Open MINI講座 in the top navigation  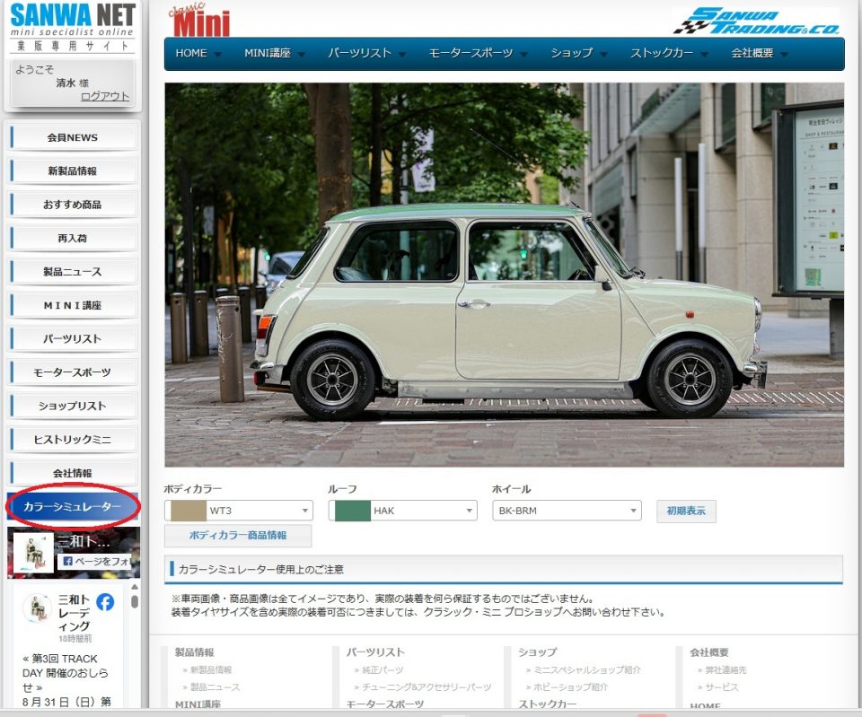268,53
